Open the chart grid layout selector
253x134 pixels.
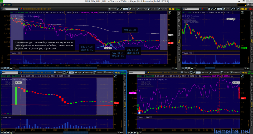pyautogui.click(x=241, y=5)
